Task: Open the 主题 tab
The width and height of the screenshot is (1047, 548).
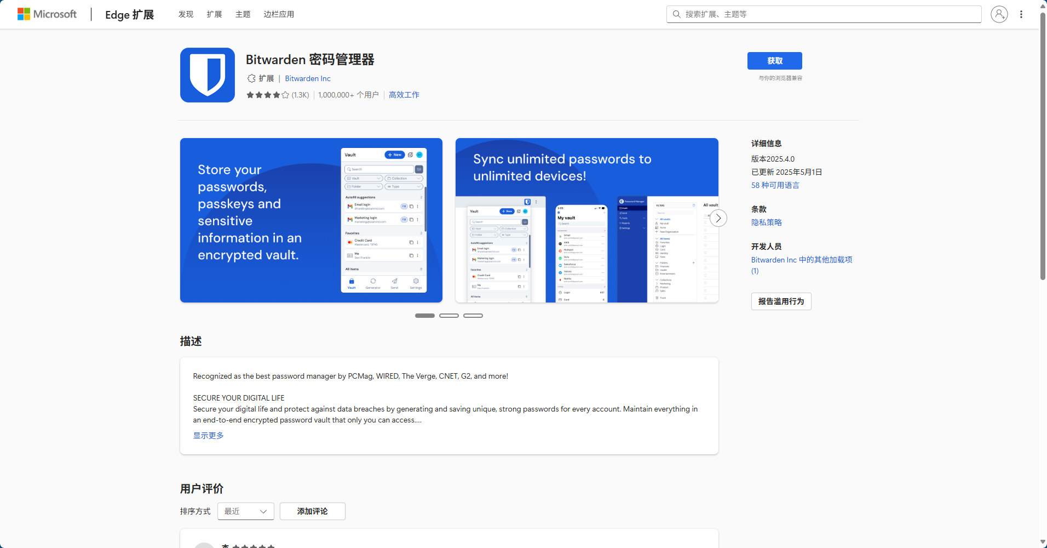Action: click(x=243, y=14)
